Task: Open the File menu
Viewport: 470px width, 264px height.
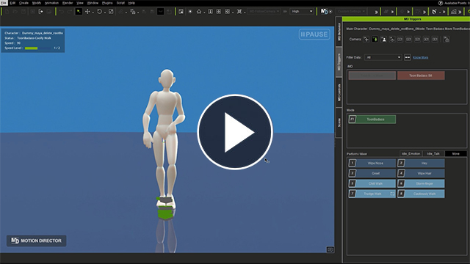Action: pyautogui.click(x=3, y=3)
